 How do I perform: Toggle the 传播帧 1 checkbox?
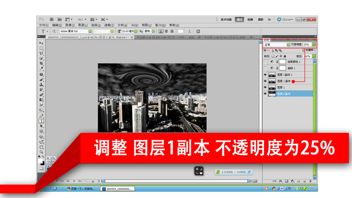pos(303,50)
